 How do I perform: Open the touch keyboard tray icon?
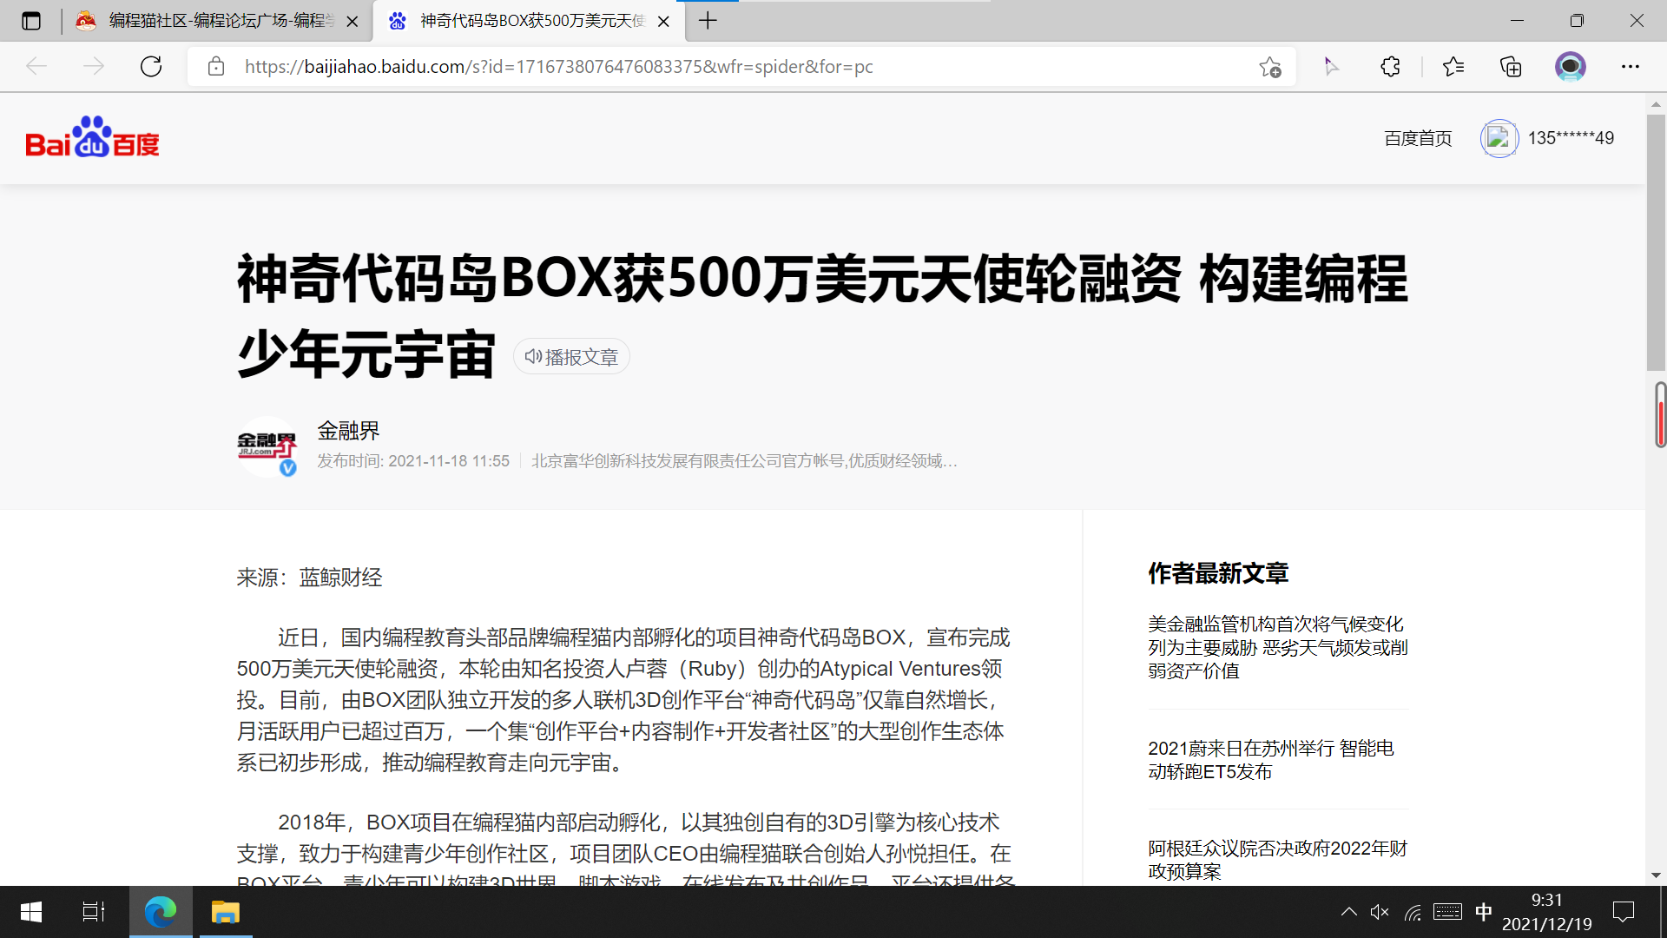tap(1447, 912)
